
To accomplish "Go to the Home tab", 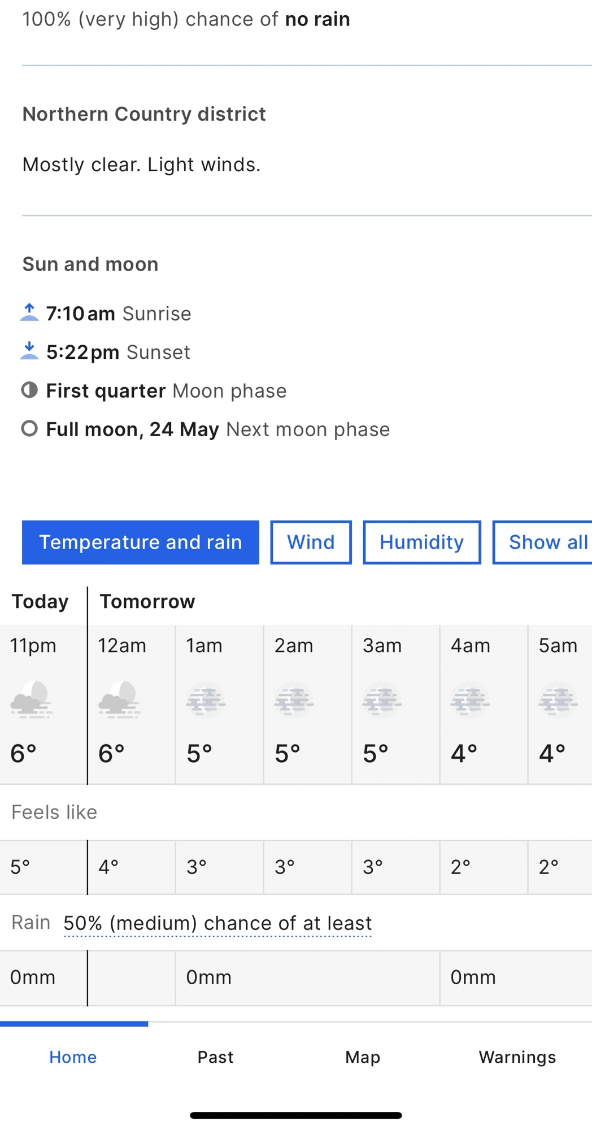I will click(x=73, y=1057).
